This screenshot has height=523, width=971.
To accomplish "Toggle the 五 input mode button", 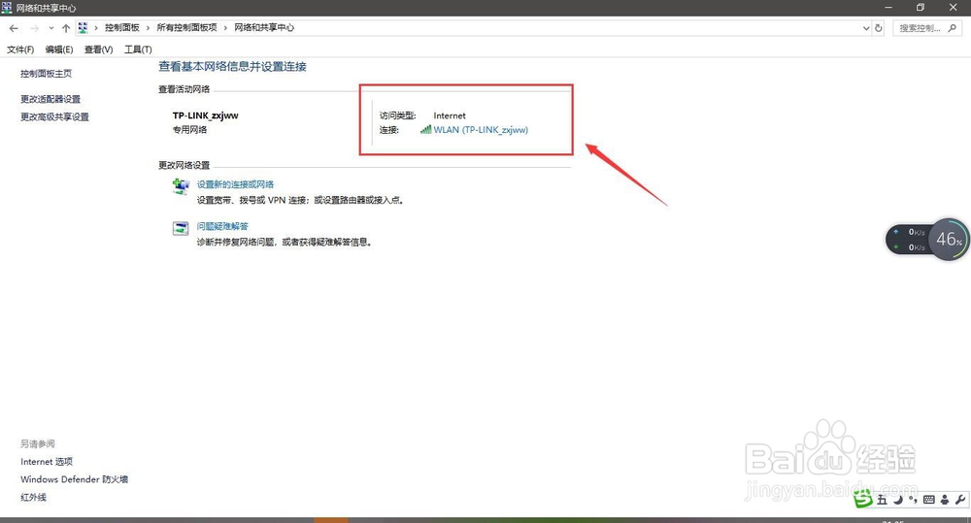I will (882, 500).
